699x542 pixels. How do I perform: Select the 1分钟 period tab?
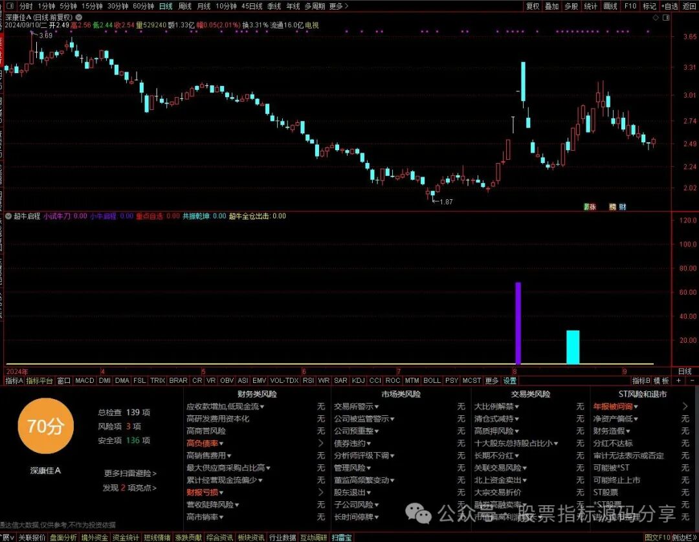pos(47,6)
